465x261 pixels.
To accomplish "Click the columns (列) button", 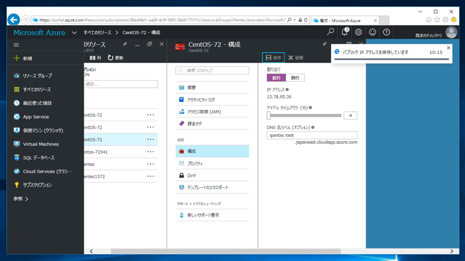I will click(95, 58).
